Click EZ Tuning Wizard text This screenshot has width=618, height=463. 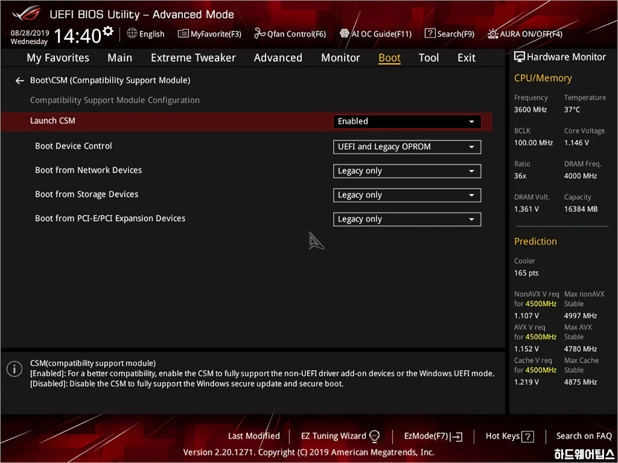click(333, 436)
